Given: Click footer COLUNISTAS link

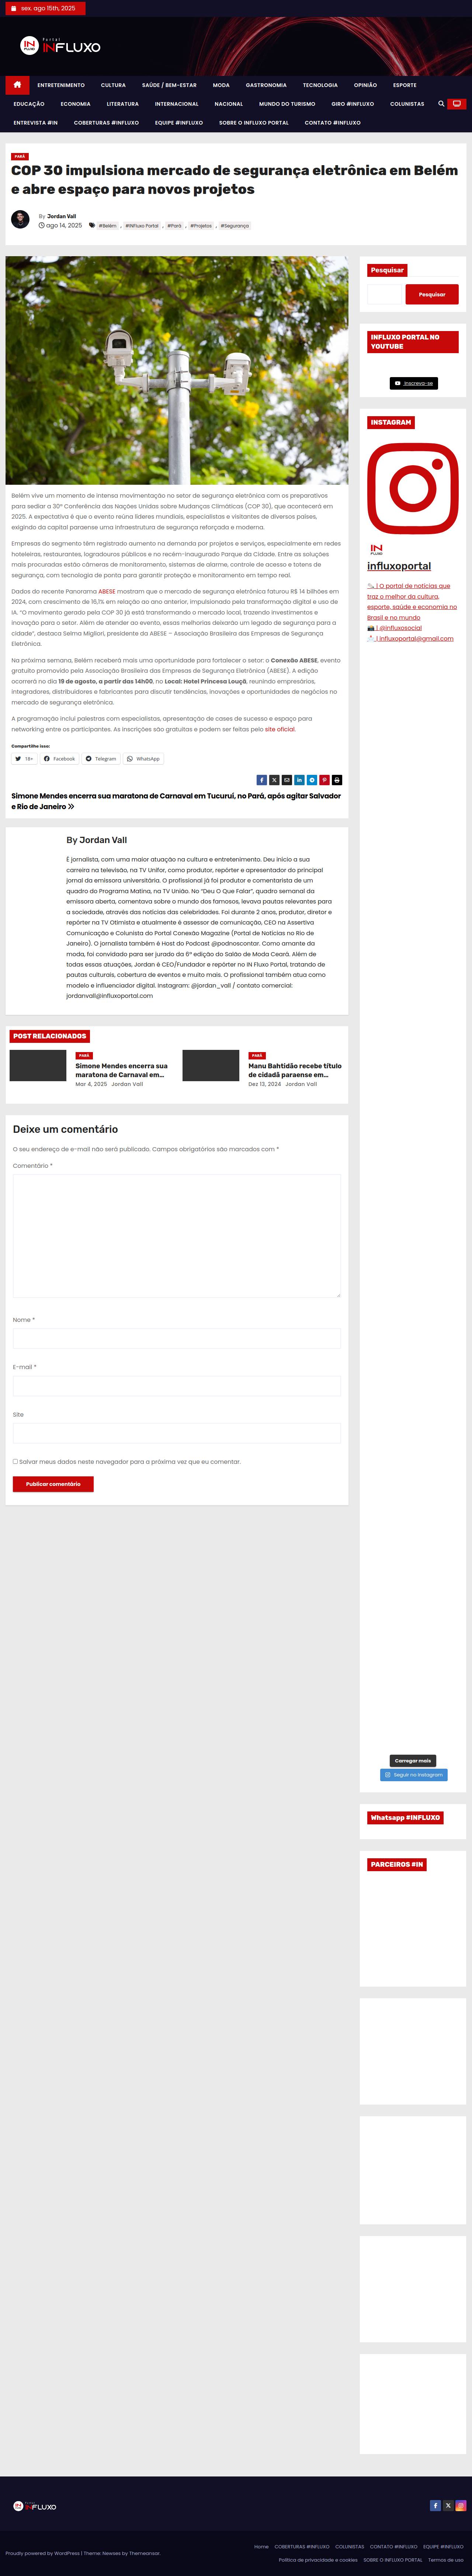Looking at the screenshot, I should point(350,2547).
